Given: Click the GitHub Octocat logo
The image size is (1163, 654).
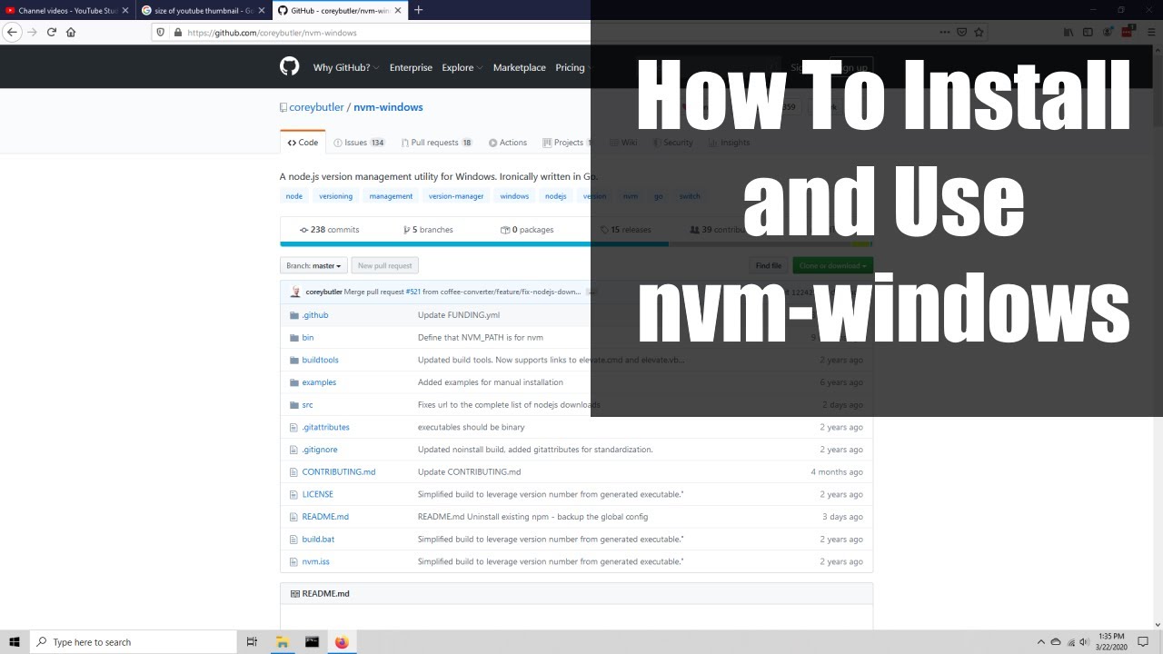Looking at the screenshot, I should pos(289,66).
